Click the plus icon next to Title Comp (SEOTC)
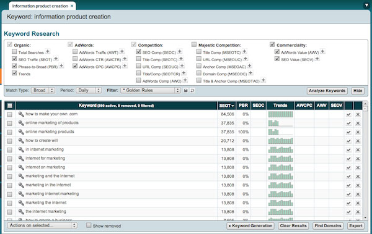This screenshot has height=234, width=372. click(x=181, y=59)
